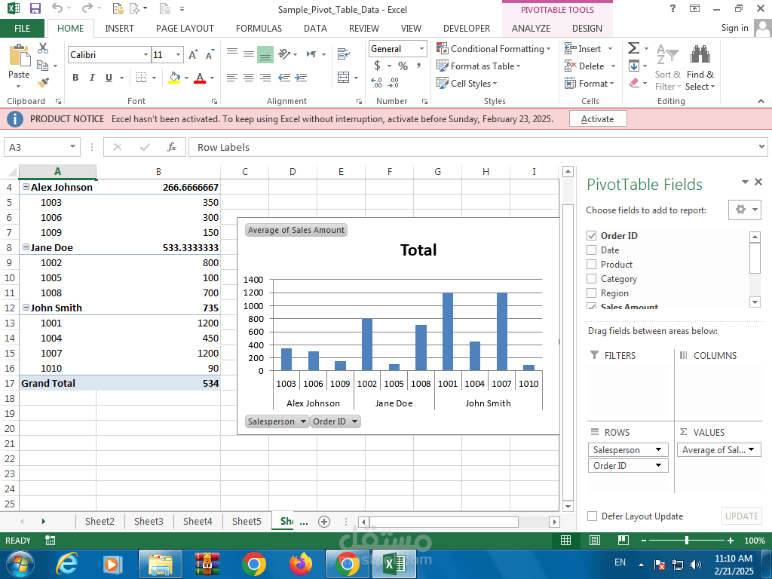
Task: Open Salesperson field dropdown in ROWS area
Action: coord(658,449)
